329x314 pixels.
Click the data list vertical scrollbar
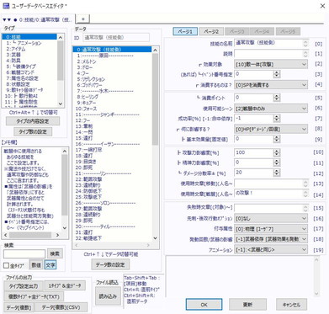pos(156,144)
